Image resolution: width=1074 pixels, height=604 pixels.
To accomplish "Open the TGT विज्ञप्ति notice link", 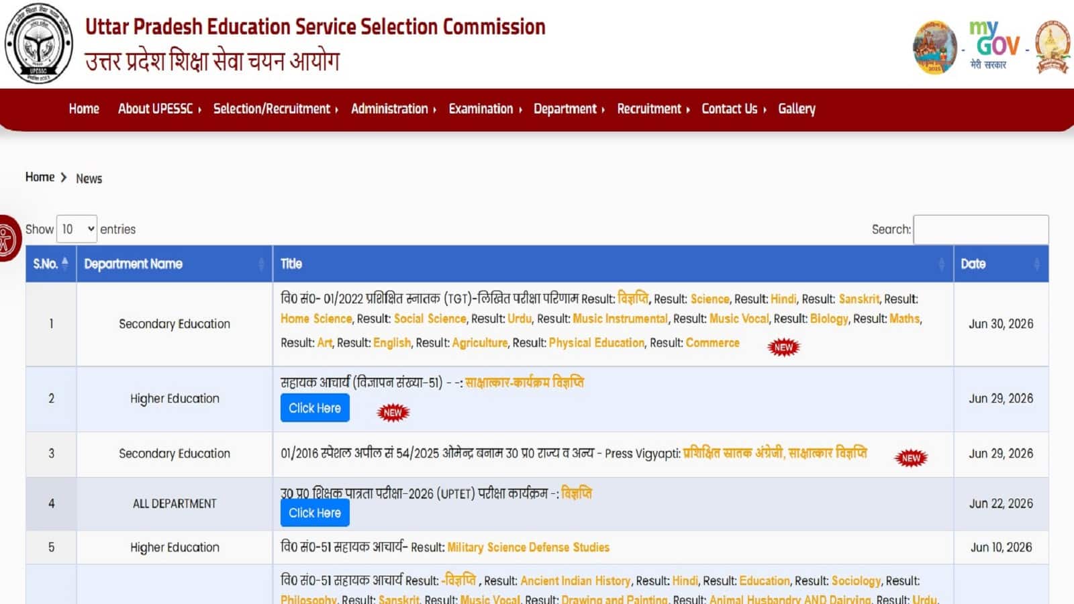I will [x=633, y=298].
